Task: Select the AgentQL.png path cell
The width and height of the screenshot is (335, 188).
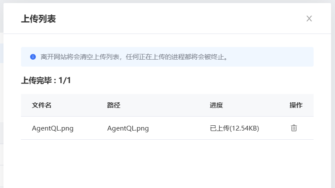Action: coord(128,128)
